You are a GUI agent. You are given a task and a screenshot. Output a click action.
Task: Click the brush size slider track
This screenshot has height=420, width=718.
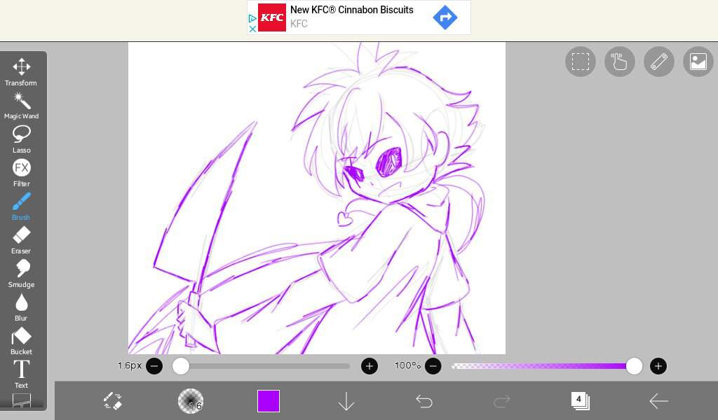point(262,366)
